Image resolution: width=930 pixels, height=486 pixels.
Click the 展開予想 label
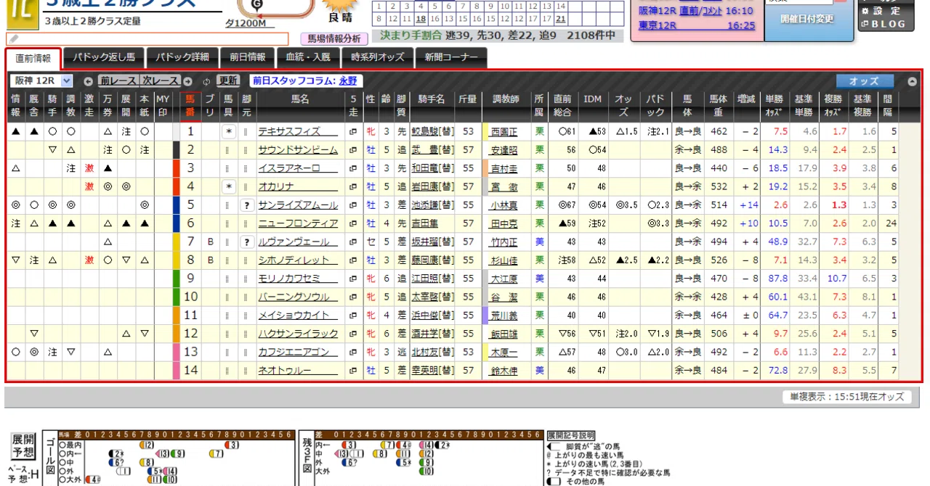coord(23,445)
